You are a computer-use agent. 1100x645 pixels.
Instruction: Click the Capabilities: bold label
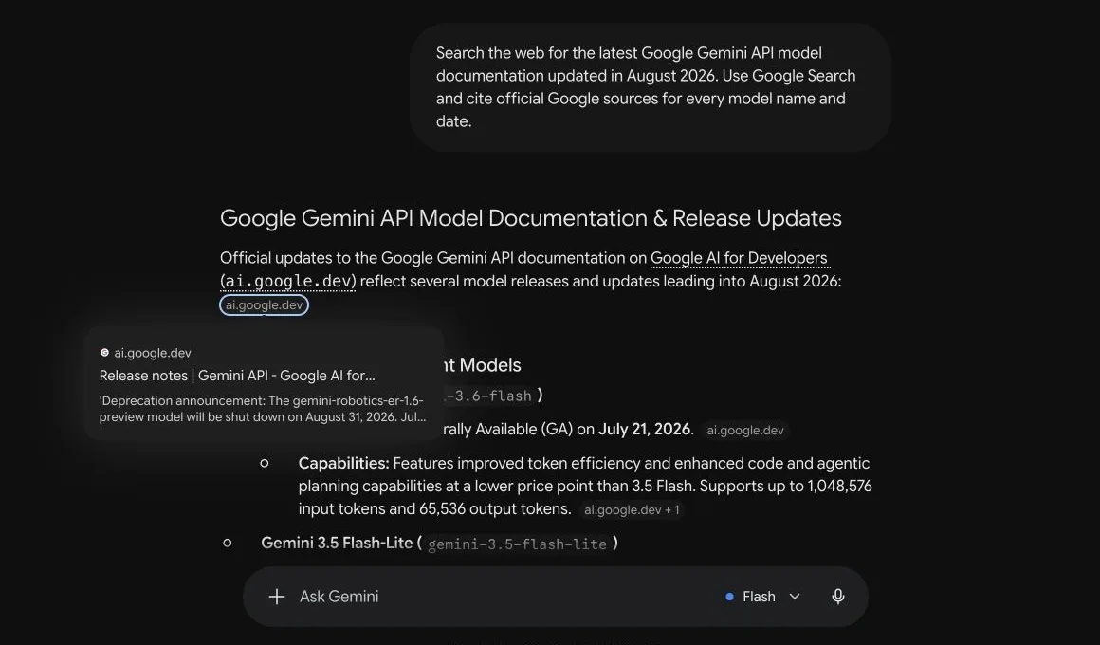[x=343, y=463]
